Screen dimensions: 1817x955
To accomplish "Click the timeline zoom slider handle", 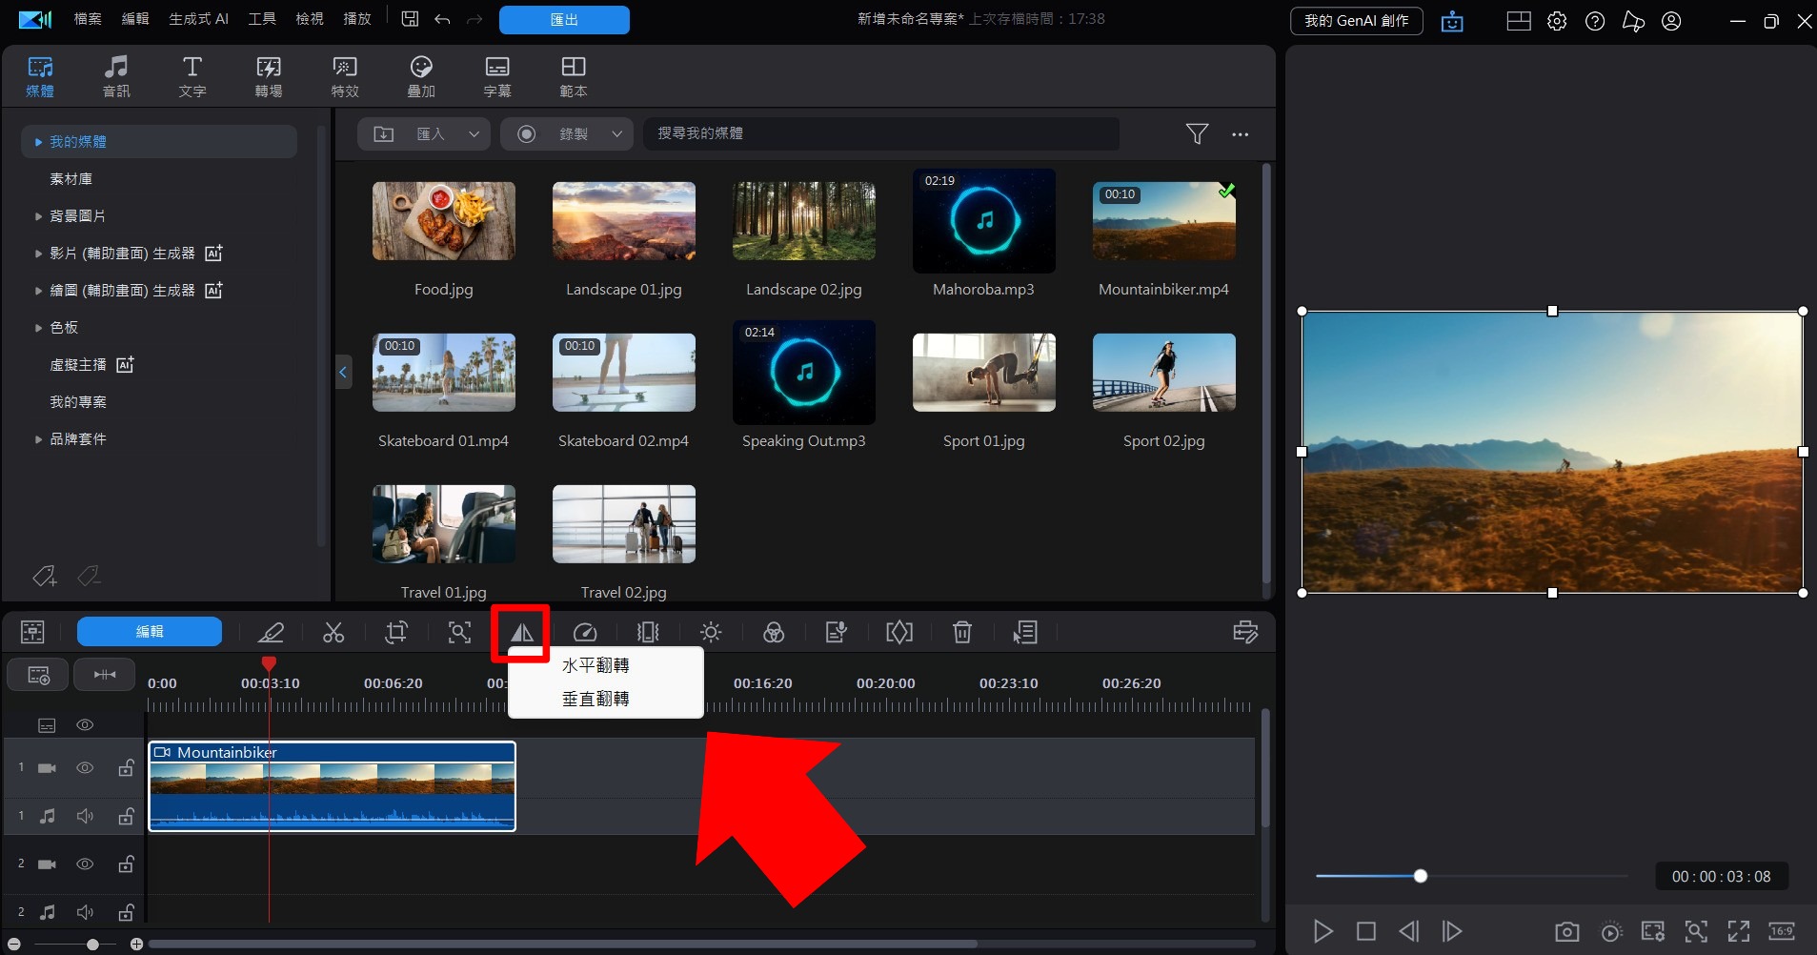I will [92, 945].
